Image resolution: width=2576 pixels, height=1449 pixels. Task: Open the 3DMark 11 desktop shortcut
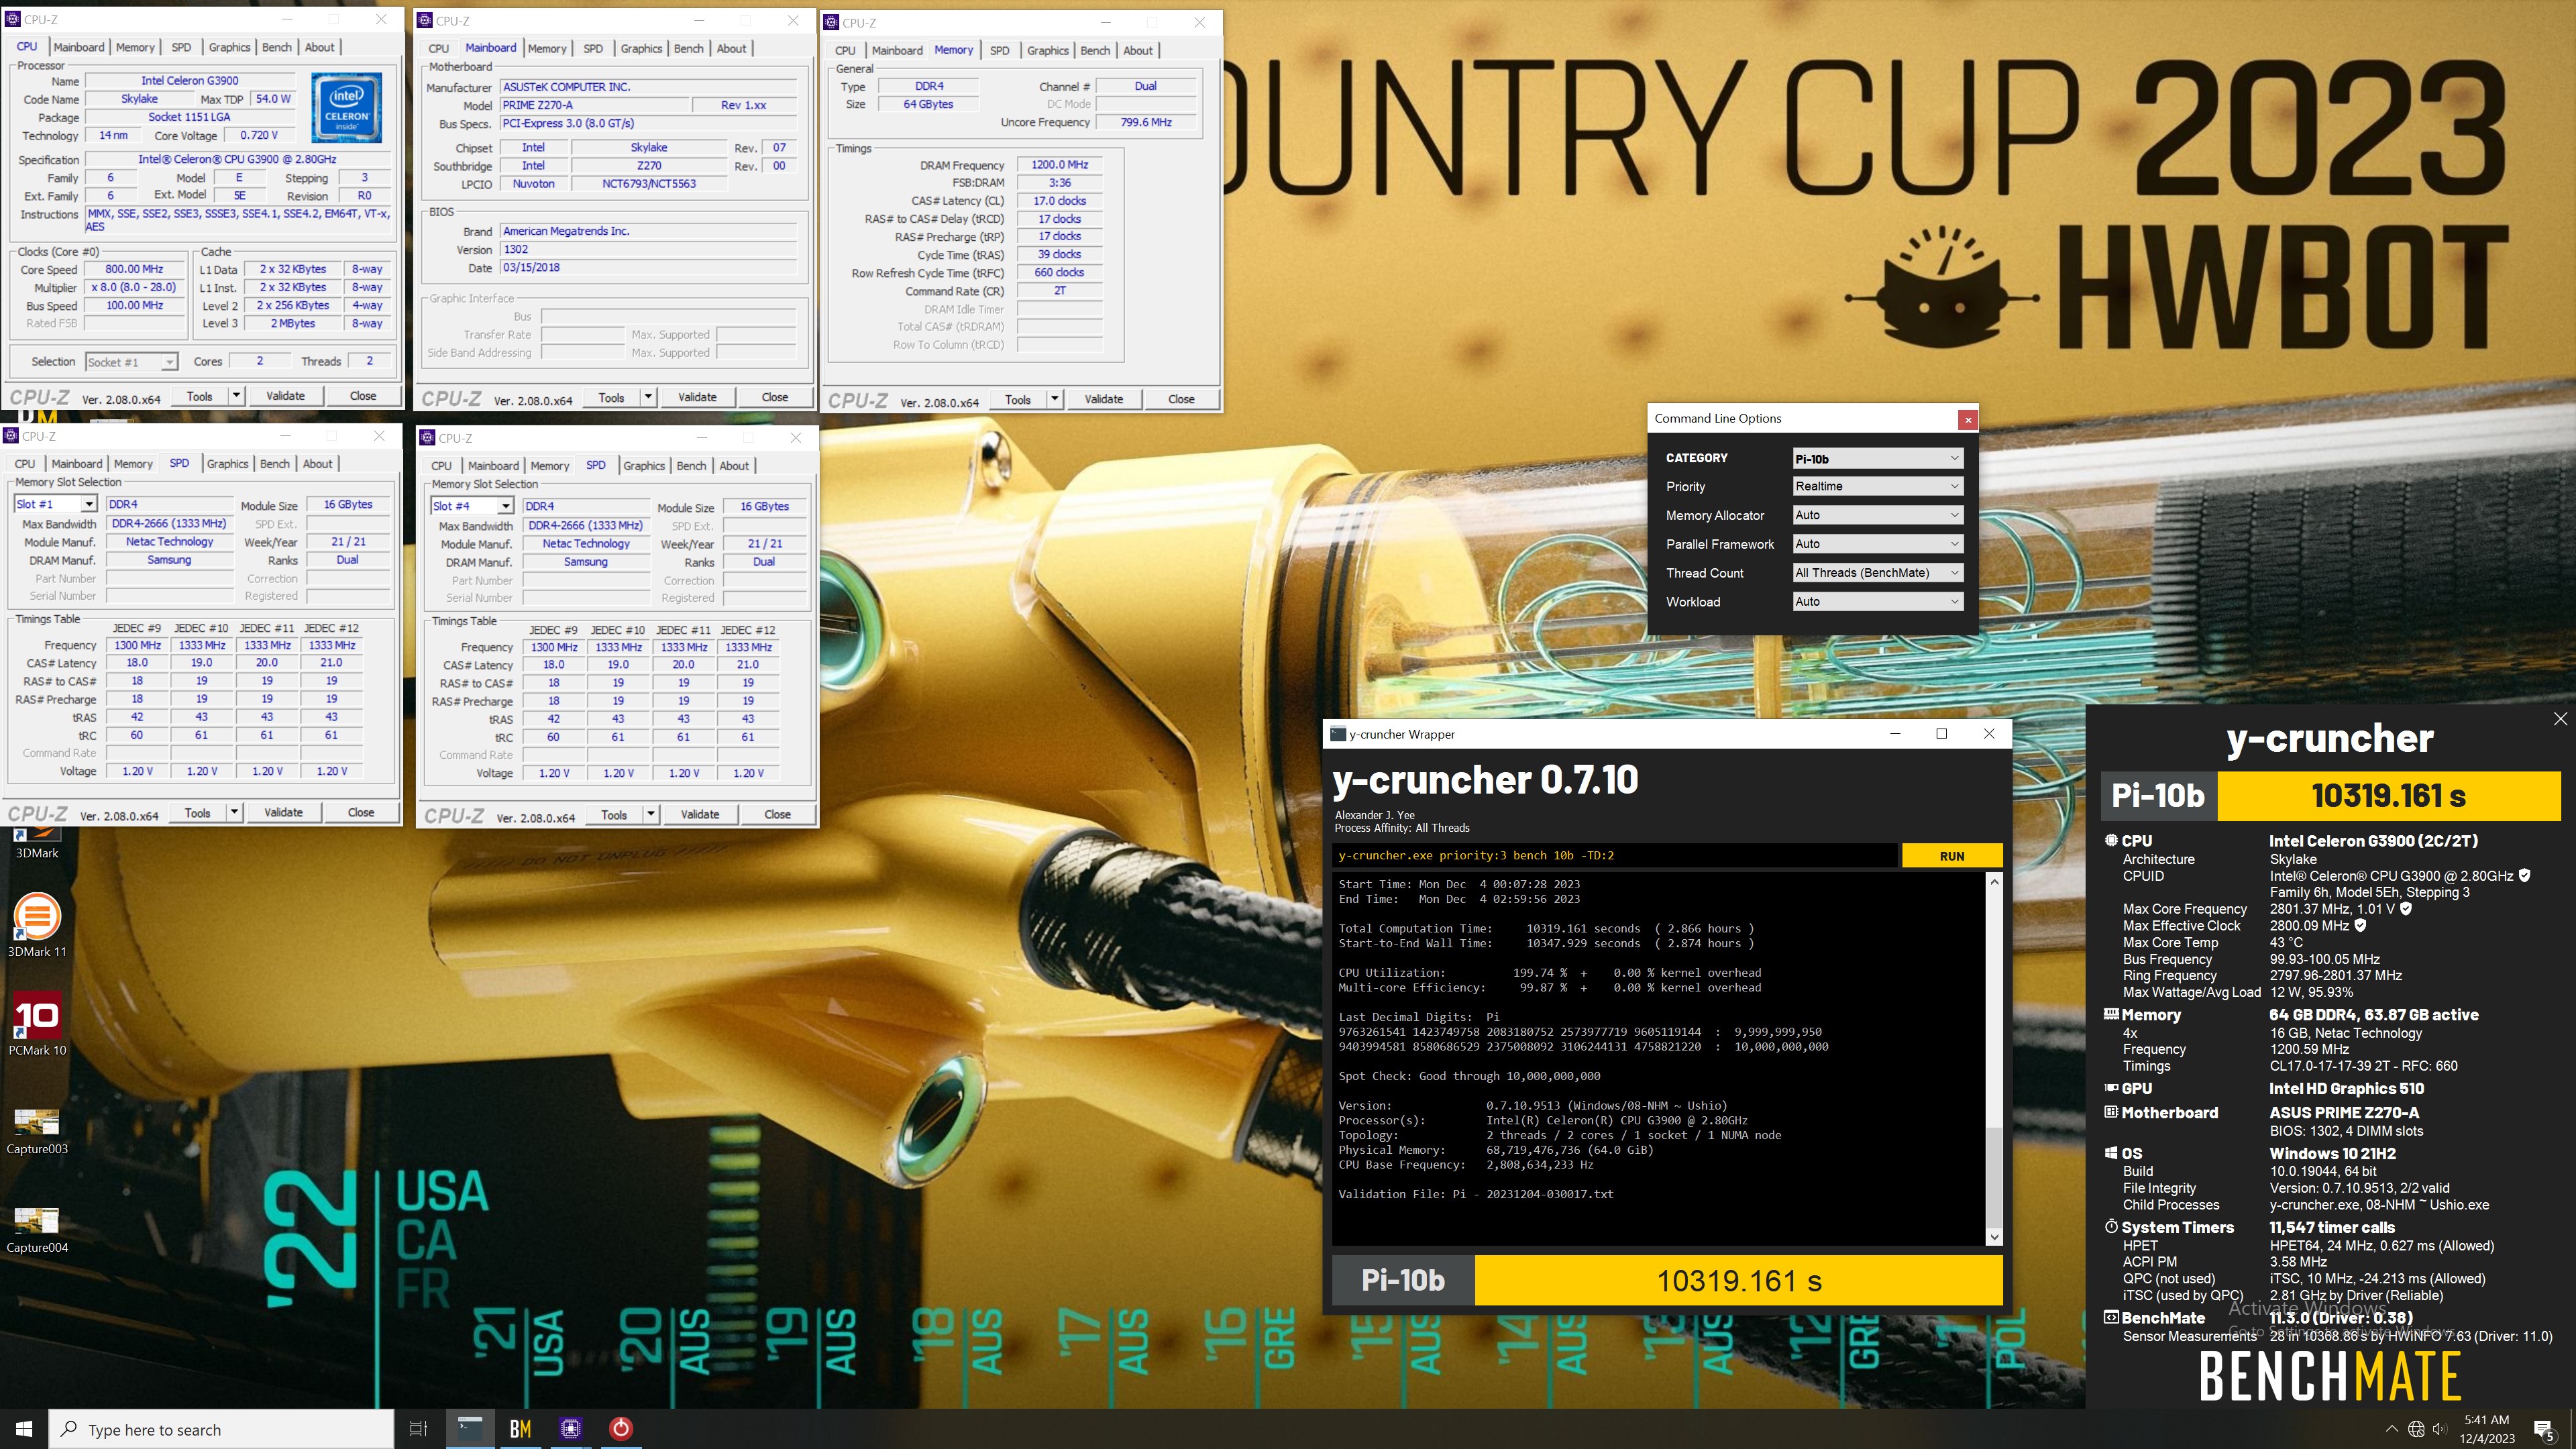point(37,925)
